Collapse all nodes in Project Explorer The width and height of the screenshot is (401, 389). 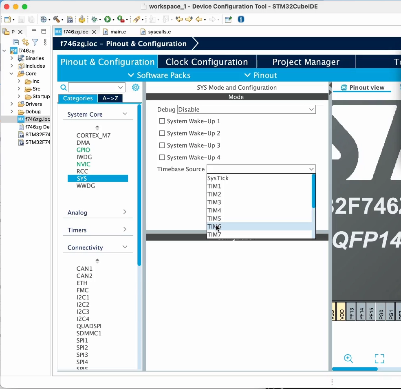[x=15, y=42]
